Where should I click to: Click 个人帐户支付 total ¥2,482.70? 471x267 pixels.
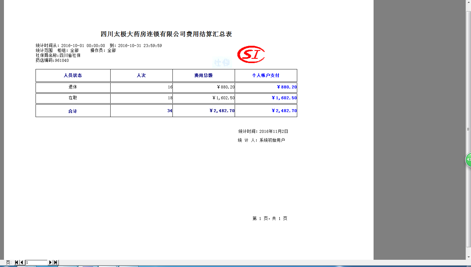284,111
